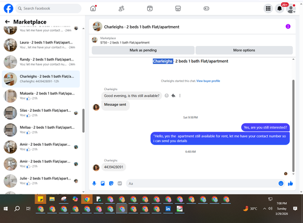Open Laura's 2 beds 1 bath conversation
This screenshot has width=303, height=223.
(41, 45)
